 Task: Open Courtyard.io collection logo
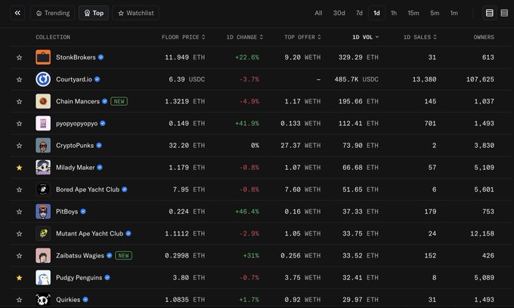(x=43, y=79)
